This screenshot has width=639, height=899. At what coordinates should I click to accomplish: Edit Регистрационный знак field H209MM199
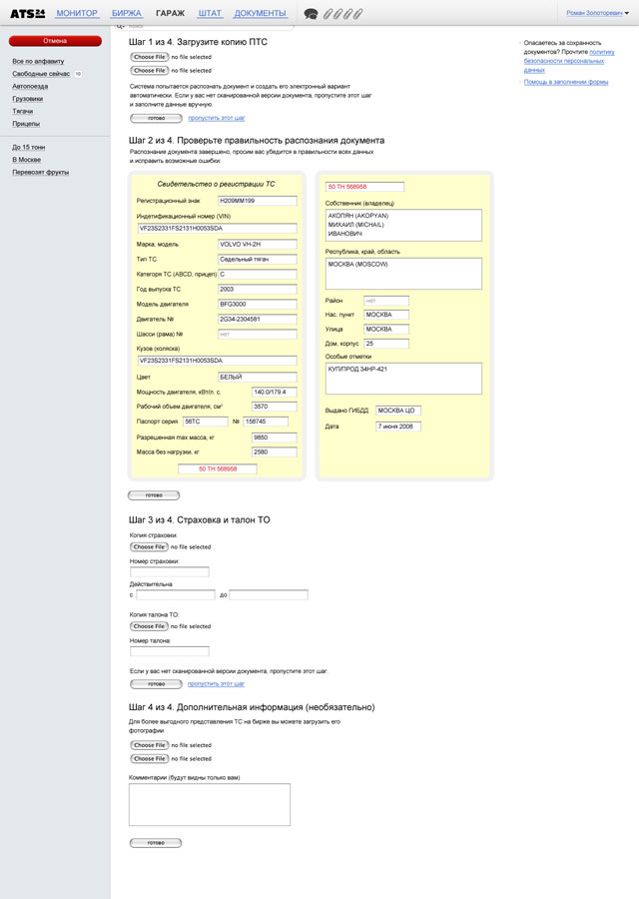pos(258,201)
